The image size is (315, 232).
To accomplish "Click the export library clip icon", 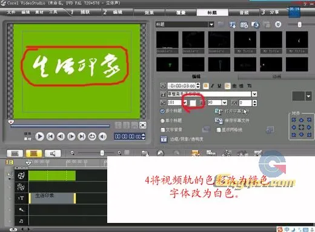I will click(255, 25).
